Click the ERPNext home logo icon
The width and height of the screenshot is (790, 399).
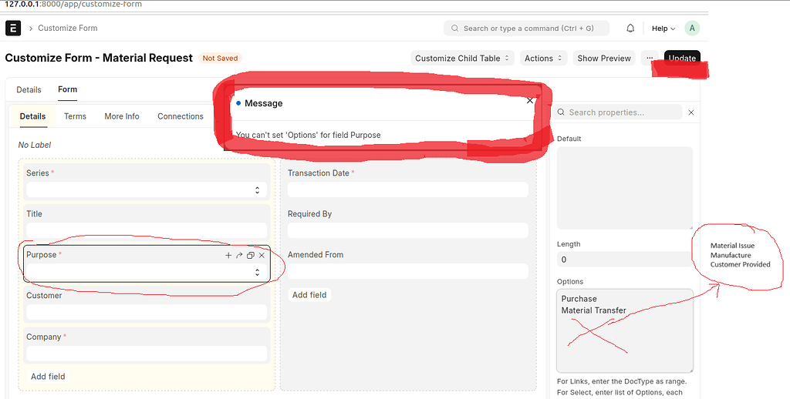point(13,28)
